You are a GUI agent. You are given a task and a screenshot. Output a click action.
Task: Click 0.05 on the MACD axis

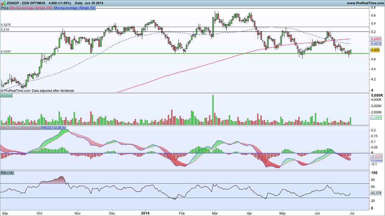(374, 147)
